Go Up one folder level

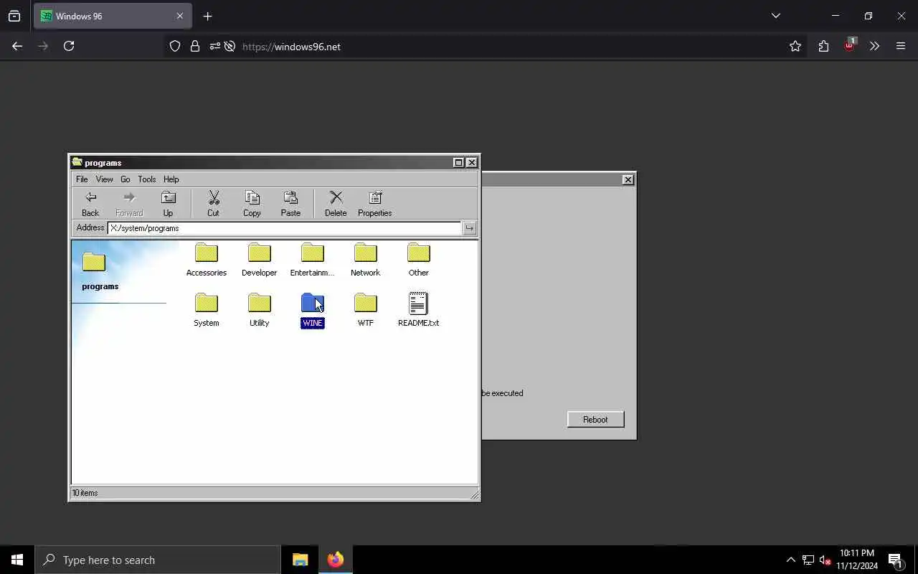click(168, 204)
